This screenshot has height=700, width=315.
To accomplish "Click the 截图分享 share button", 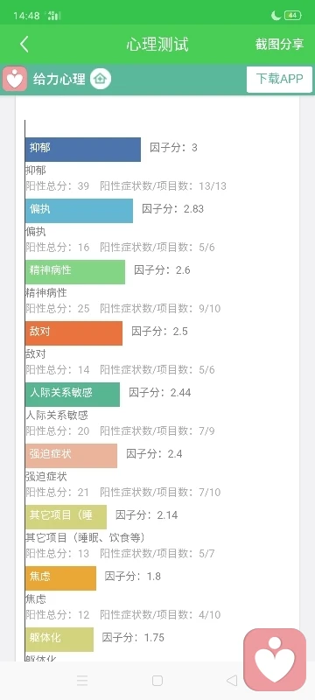I will click(279, 45).
